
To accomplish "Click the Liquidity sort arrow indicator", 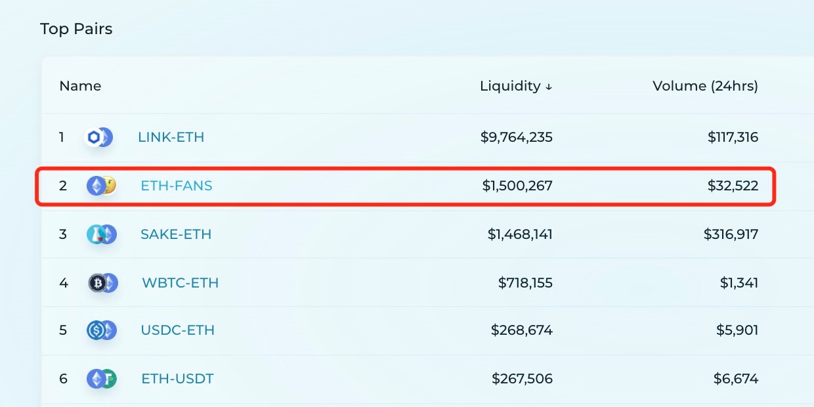I will [549, 87].
